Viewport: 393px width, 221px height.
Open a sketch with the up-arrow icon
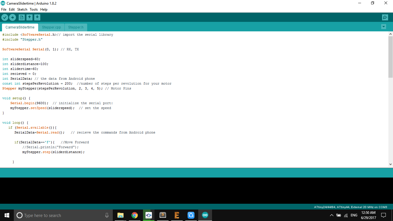[x=29, y=18]
